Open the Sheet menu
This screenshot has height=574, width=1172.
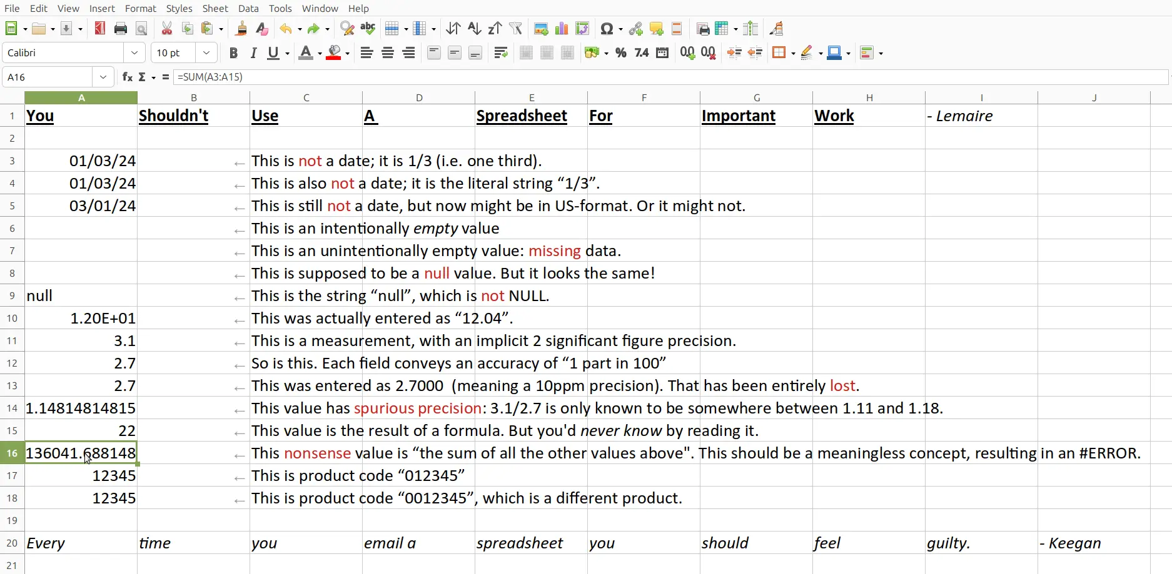[x=215, y=8]
